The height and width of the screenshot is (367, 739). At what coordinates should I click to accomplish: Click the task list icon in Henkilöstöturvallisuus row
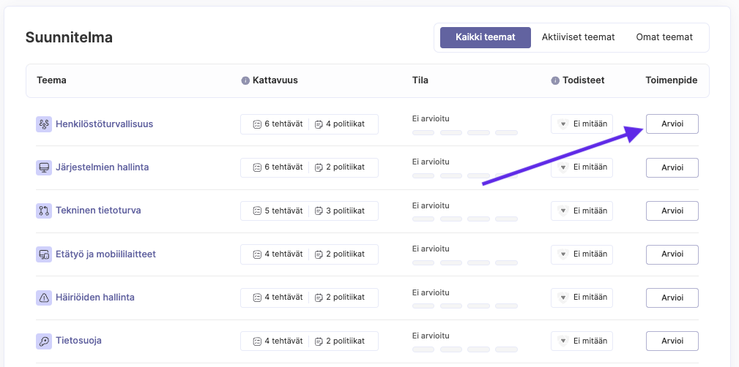click(257, 125)
